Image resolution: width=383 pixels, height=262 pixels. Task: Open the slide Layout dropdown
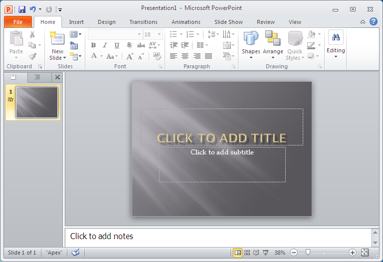76,34
